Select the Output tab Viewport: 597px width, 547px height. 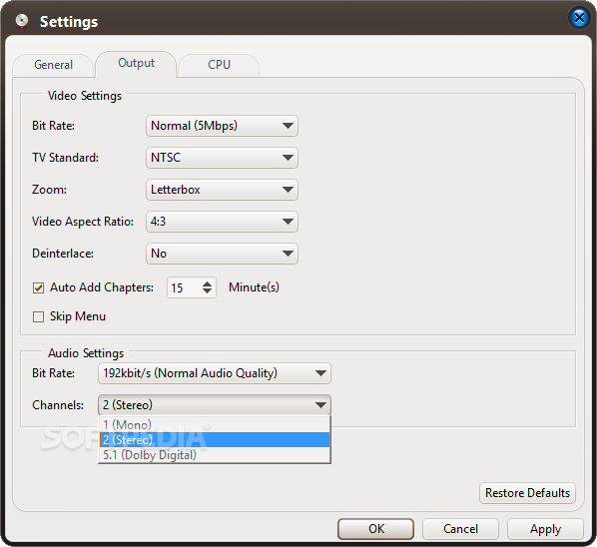coord(137,63)
